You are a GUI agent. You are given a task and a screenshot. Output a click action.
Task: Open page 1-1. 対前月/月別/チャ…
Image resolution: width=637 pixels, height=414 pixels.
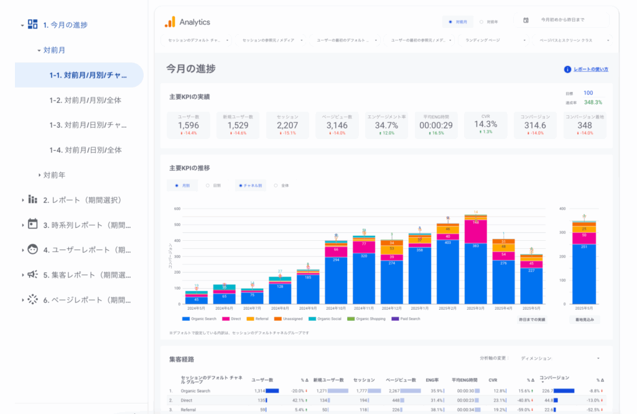pos(79,75)
